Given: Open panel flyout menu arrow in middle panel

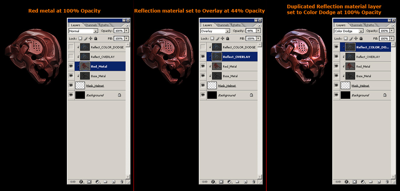Looking at the screenshot, I should [259, 26].
